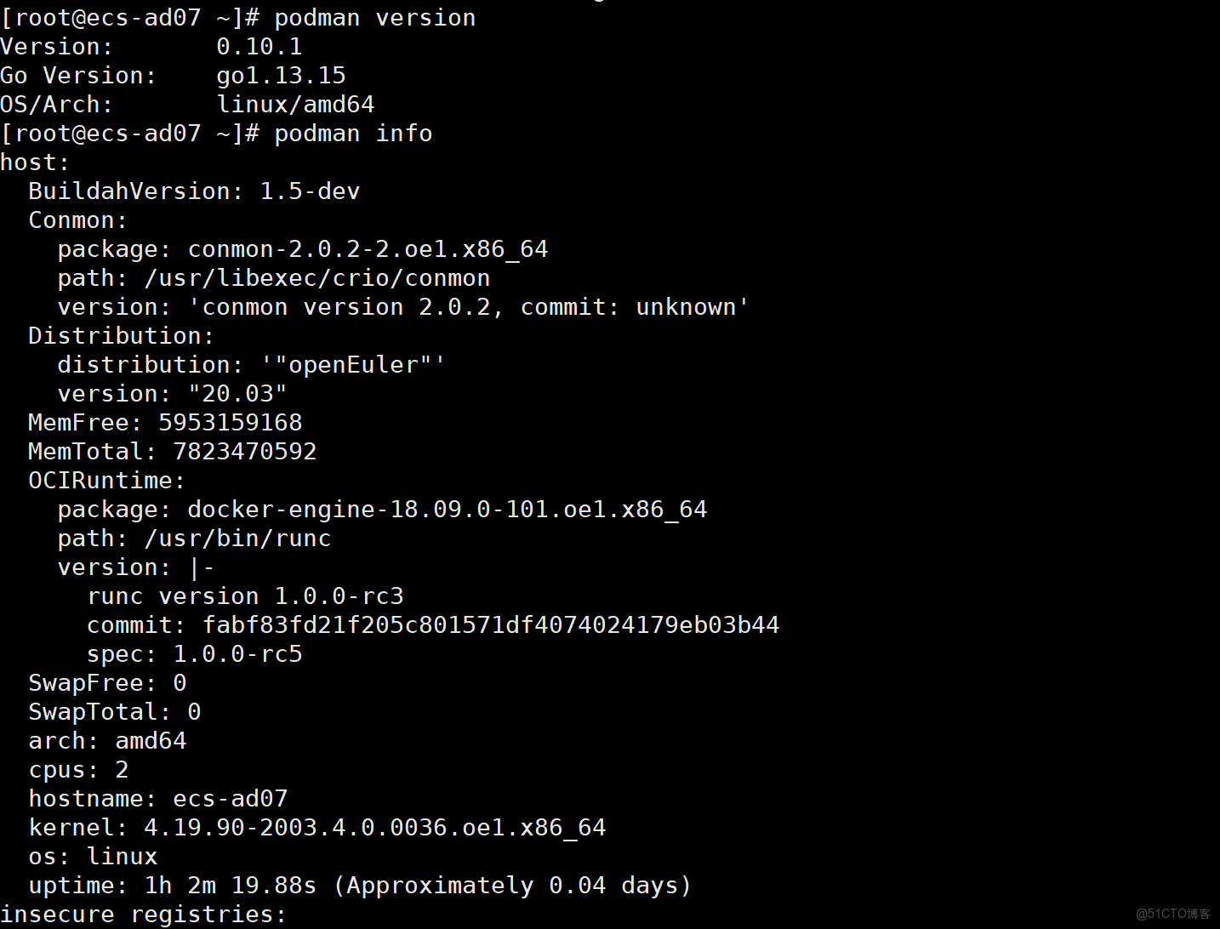The height and width of the screenshot is (929, 1220).
Task: Click the openEuler distribution value
Action: pos(353,365)
